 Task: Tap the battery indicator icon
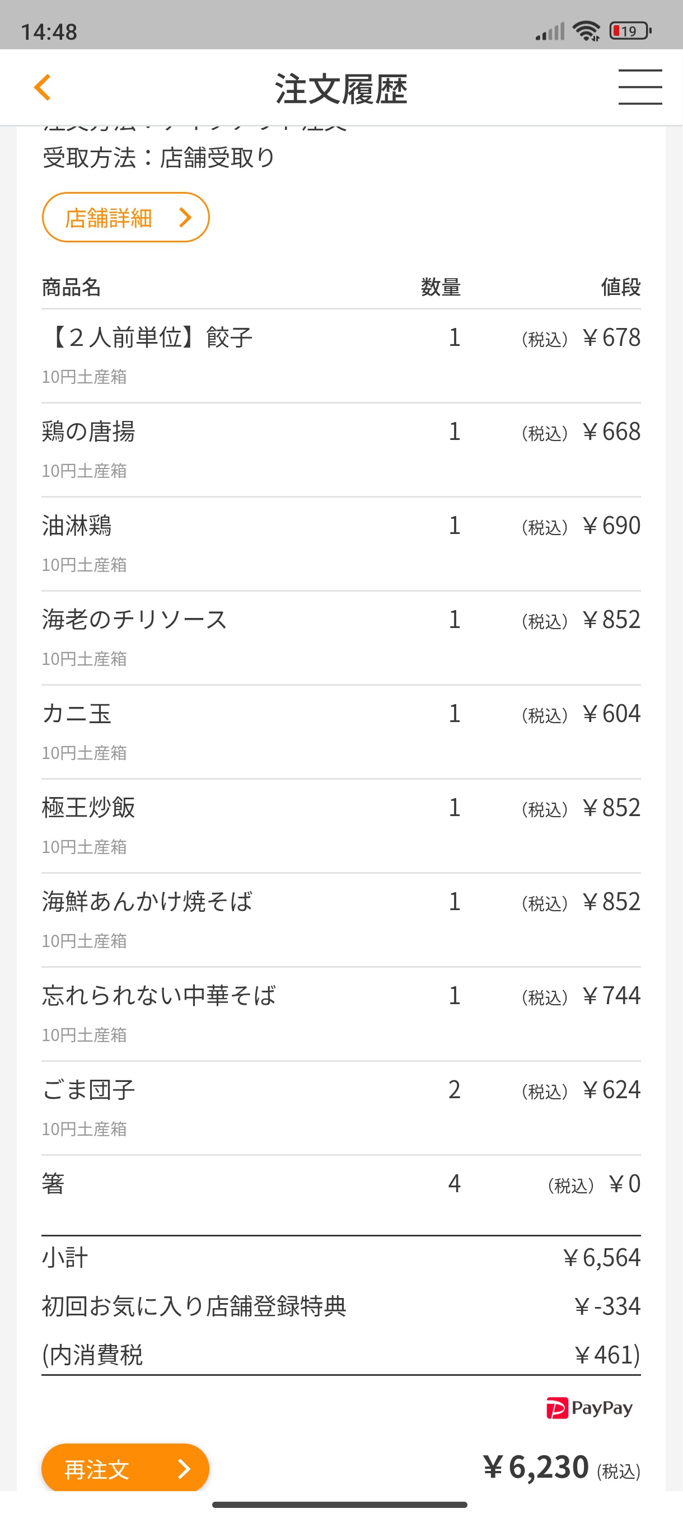[x=630, y=30]
